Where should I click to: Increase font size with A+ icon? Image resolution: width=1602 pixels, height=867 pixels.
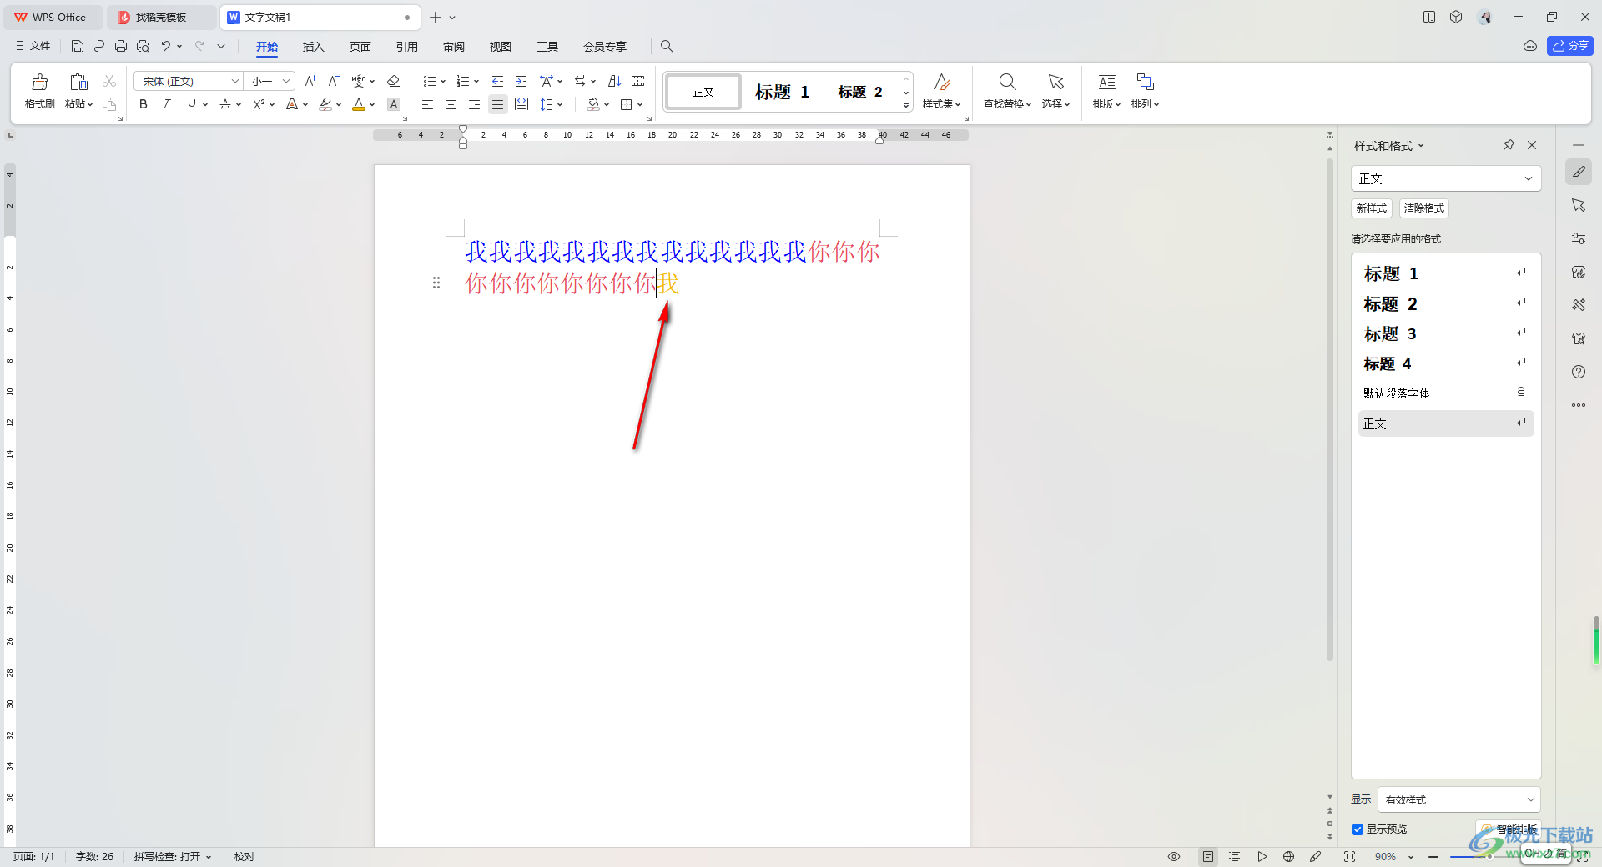(x=310, y=81)
